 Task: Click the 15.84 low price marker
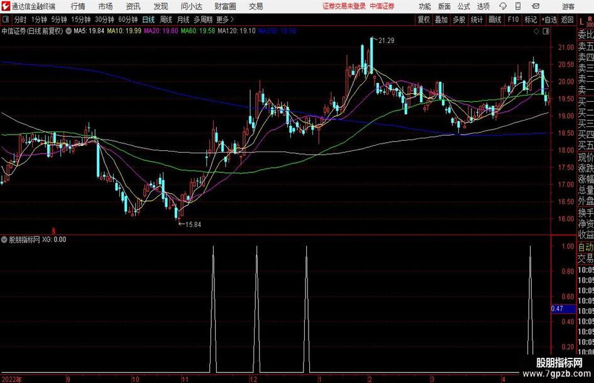pos(193,225)
